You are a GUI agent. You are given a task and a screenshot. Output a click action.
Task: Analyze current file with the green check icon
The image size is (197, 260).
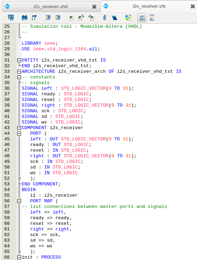point(128,18)
